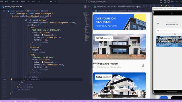The width and height of the screenshot is (182, 102).
Task: Click the blue cashback banner in preview image
Action: [x=119, y=22]
